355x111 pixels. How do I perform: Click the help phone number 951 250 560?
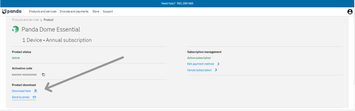pos(185,4)
